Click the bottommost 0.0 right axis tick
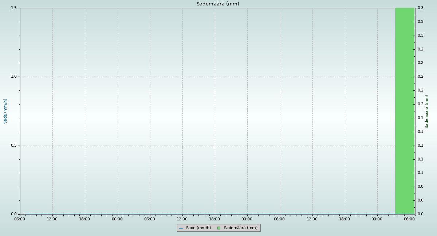Screen dimensions: 437x236 (420, 214)
